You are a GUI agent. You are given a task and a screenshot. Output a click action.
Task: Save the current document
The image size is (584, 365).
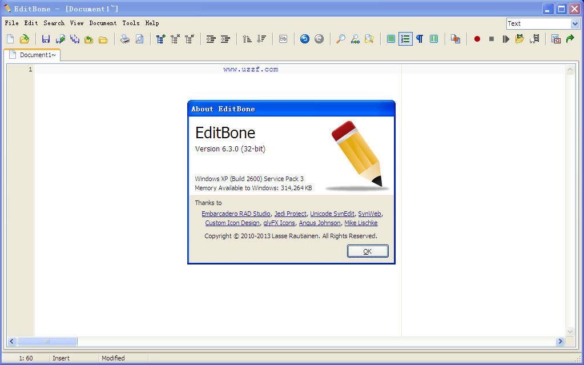click(x=46, y=39)
